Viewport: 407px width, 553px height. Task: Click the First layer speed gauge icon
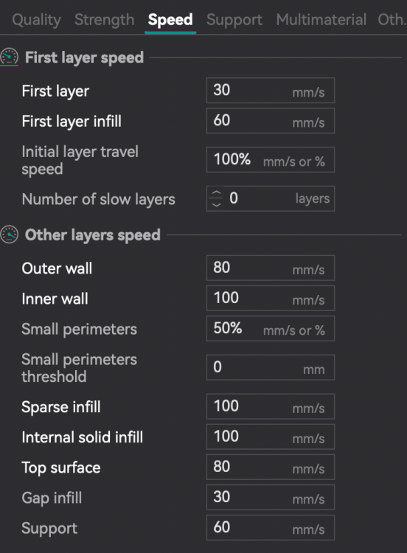tap(9, 57)
